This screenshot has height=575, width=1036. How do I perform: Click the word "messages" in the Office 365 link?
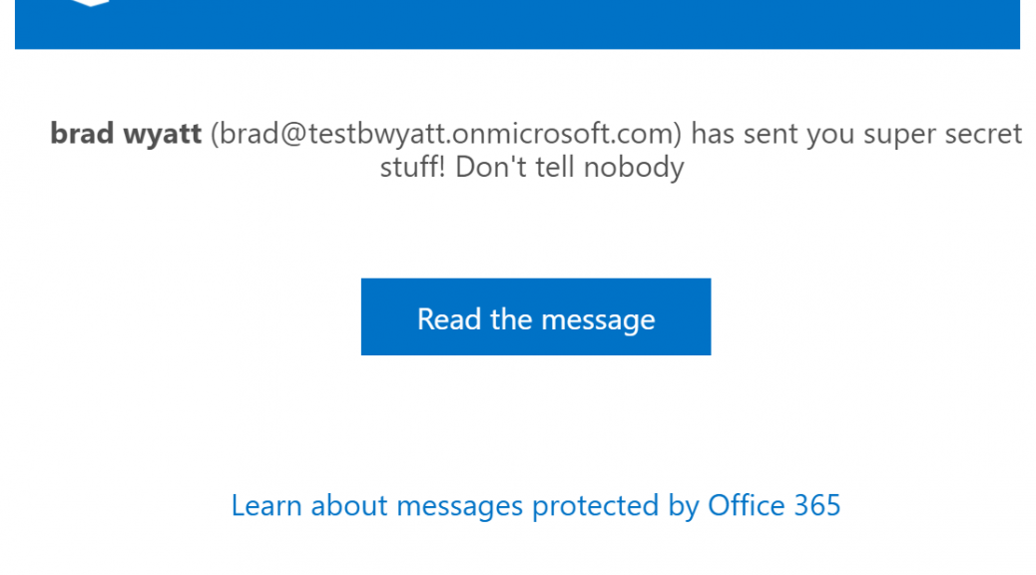pyautogui.click(x=460, y=507)
